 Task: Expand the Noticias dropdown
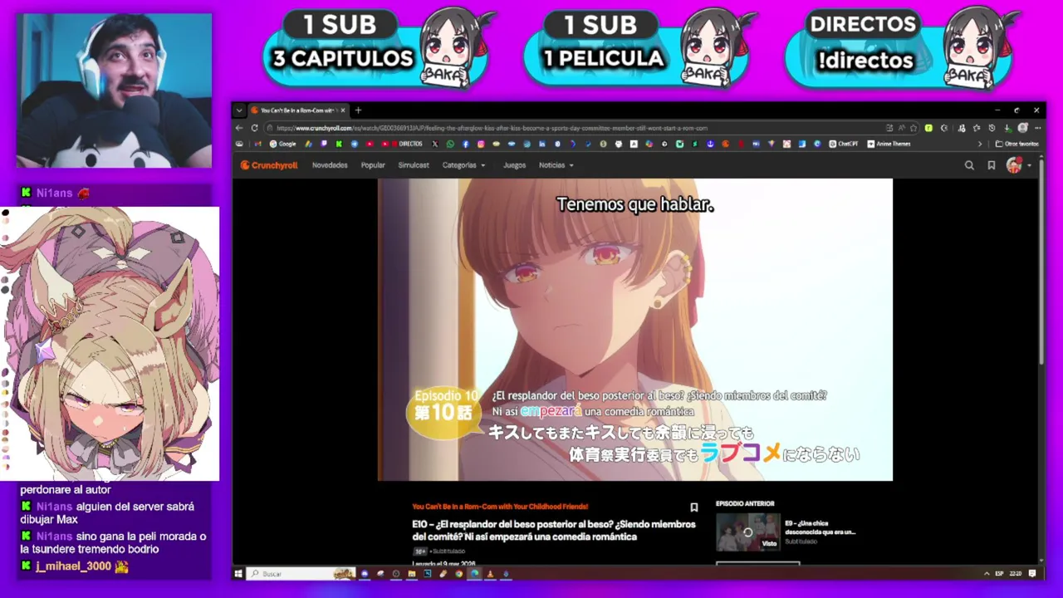click(x=556, y=165)
